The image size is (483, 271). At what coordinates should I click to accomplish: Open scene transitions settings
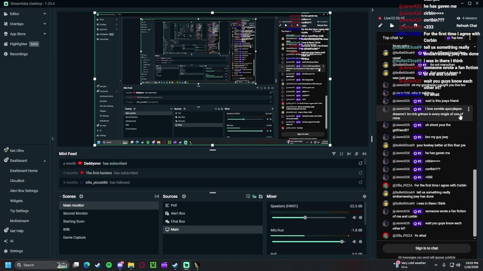pos(157,196)
